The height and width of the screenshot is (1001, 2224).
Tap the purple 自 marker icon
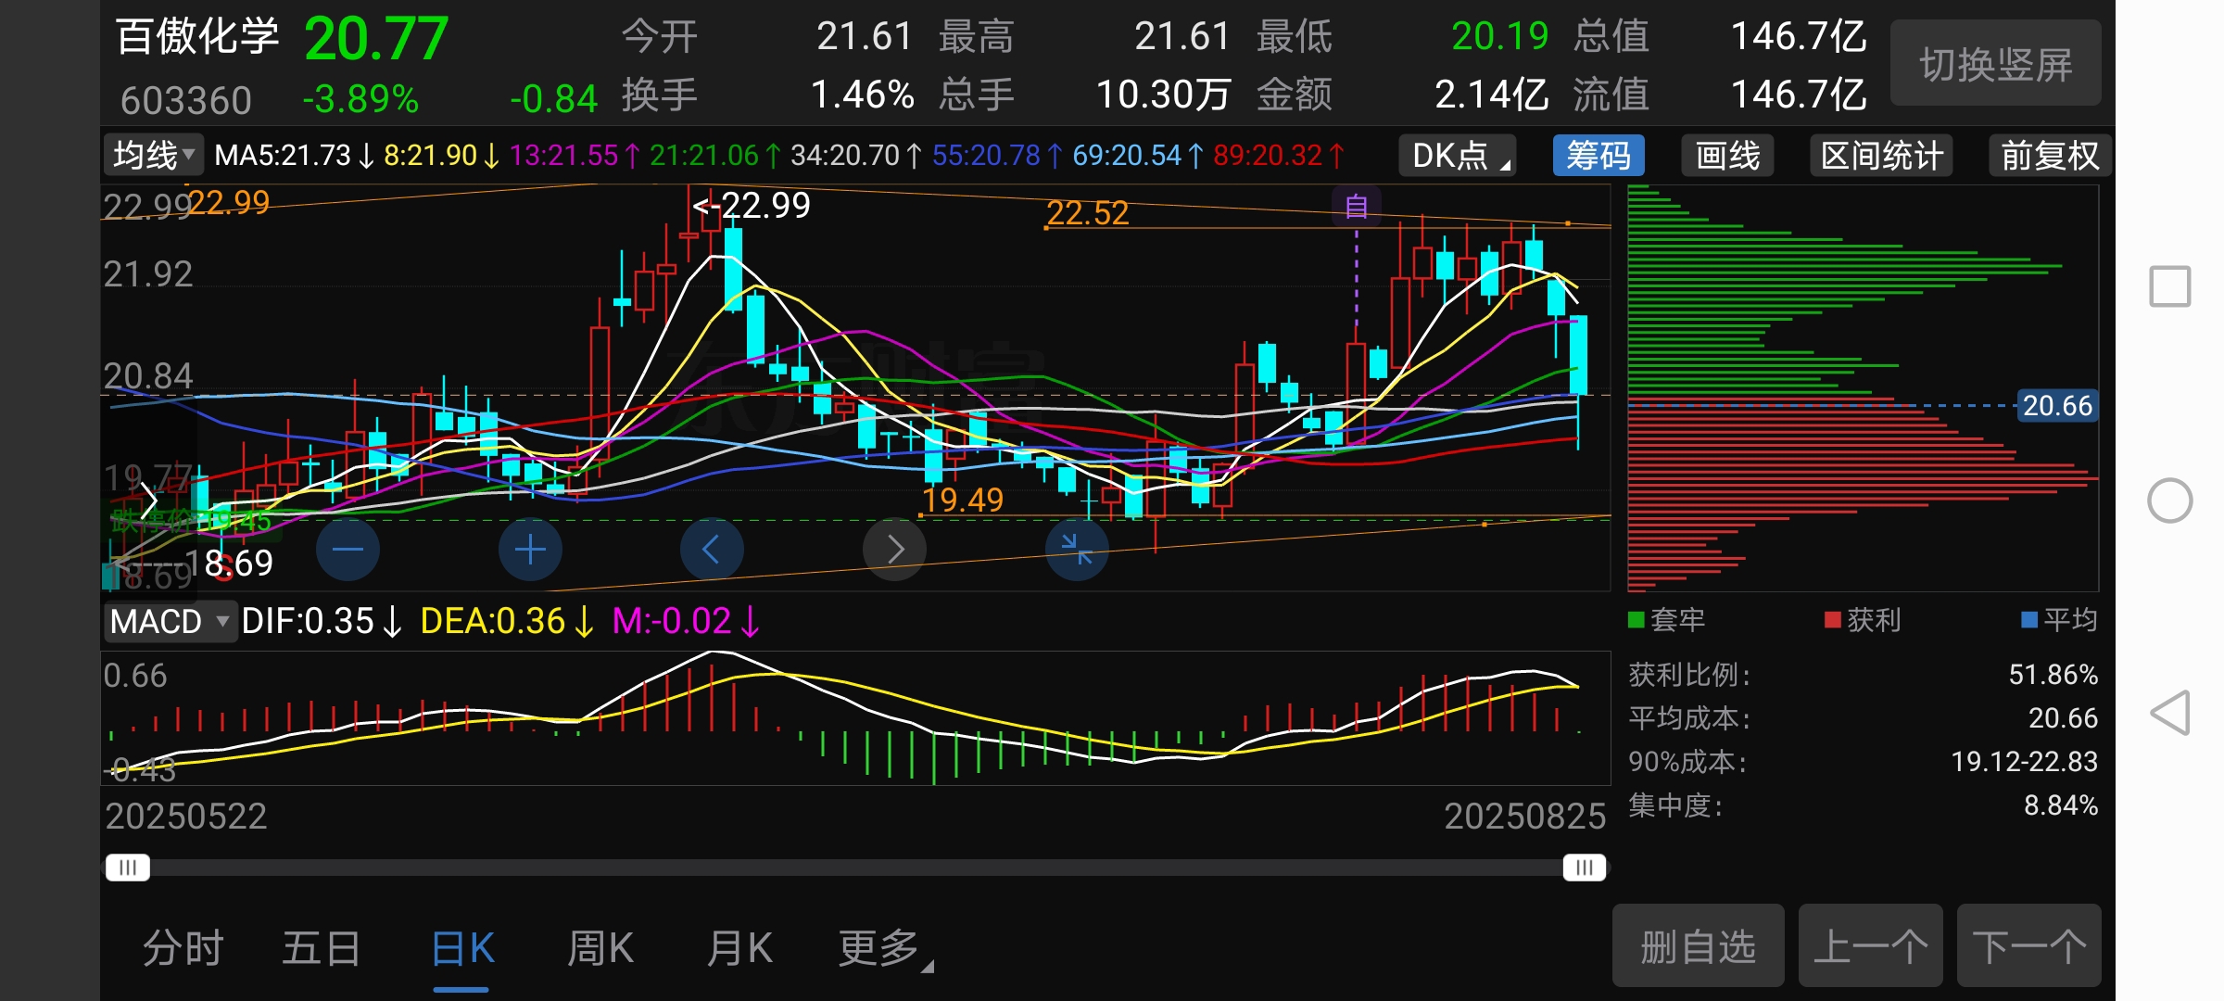[x=1357, y=206]
